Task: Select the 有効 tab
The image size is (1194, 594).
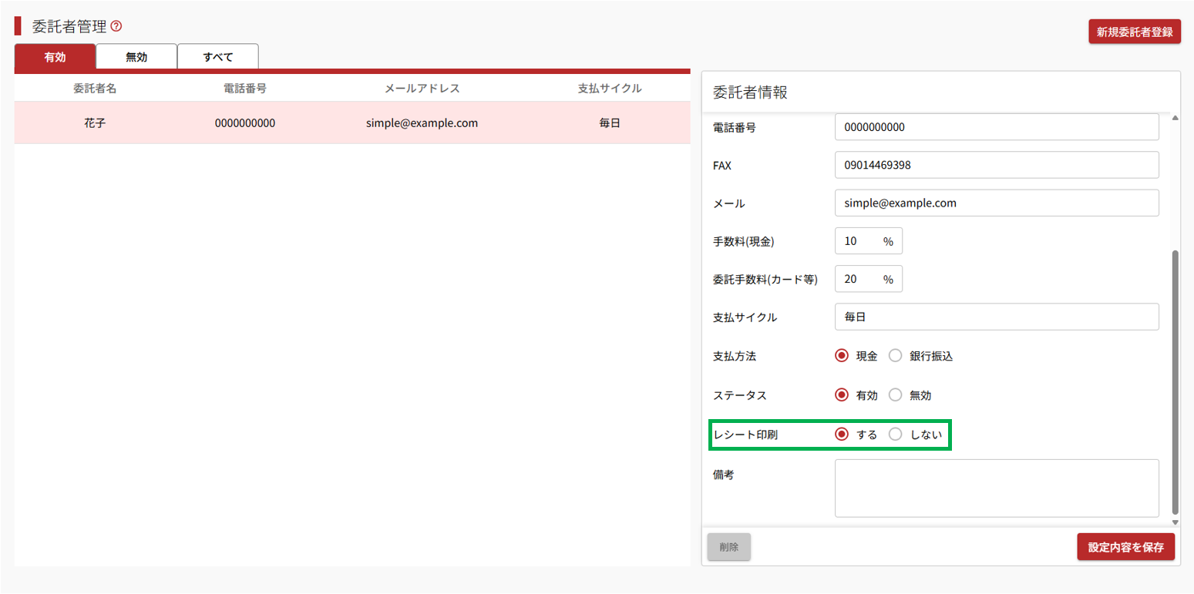Action: click(55, 57)
